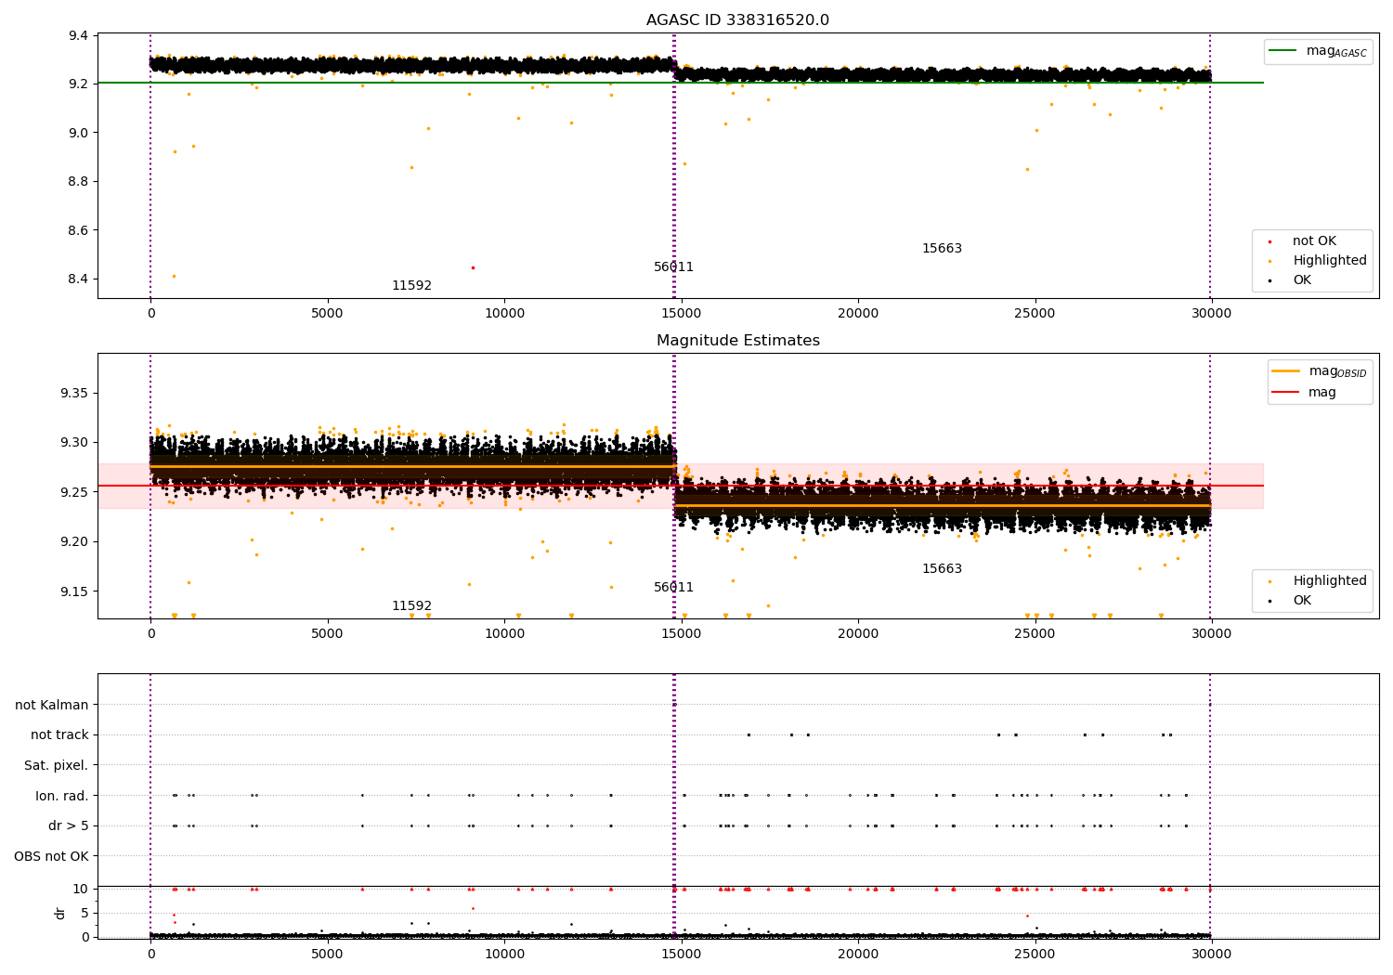Click the 'Magnitude Estimates' plot title

[737, 341]
